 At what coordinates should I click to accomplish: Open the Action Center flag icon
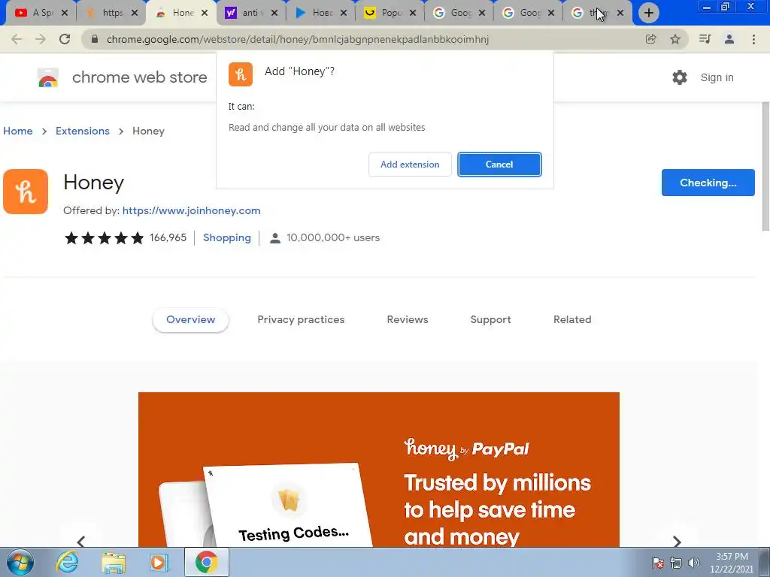(658, 563)
